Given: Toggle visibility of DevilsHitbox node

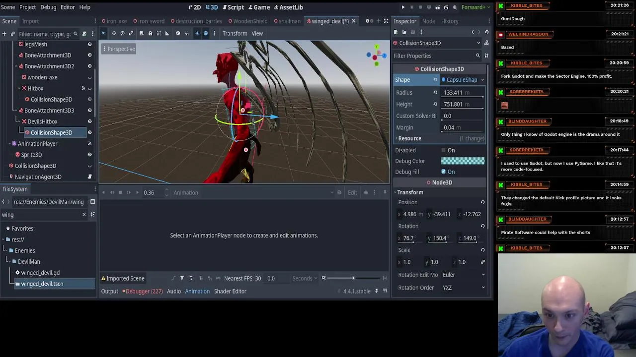Looking at the screenshot, I should (x=89, y=121).
